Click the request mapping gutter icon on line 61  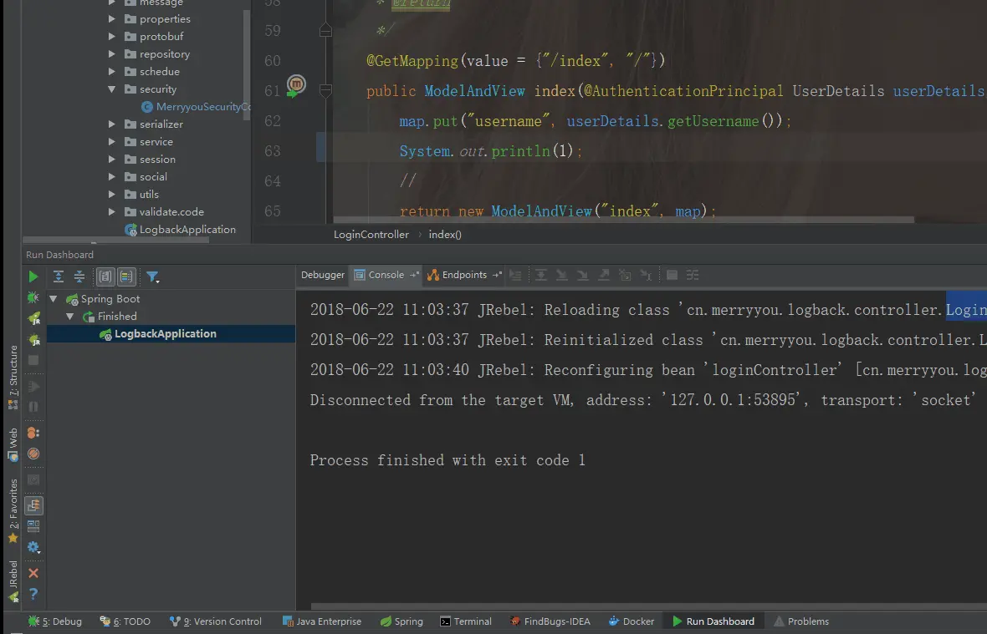296,85
